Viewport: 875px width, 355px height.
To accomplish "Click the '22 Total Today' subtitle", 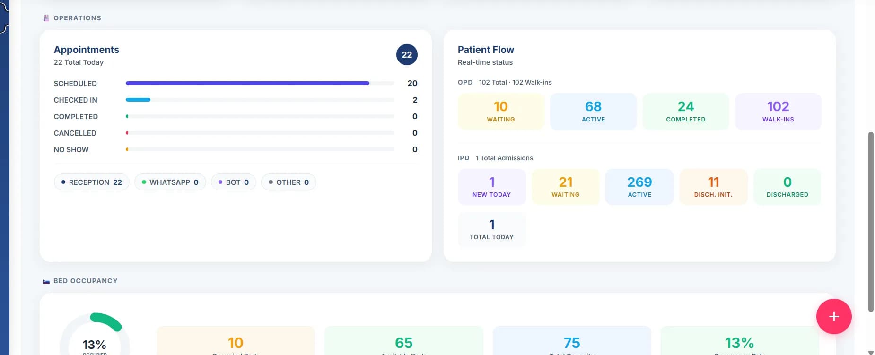I will point(79,62).
